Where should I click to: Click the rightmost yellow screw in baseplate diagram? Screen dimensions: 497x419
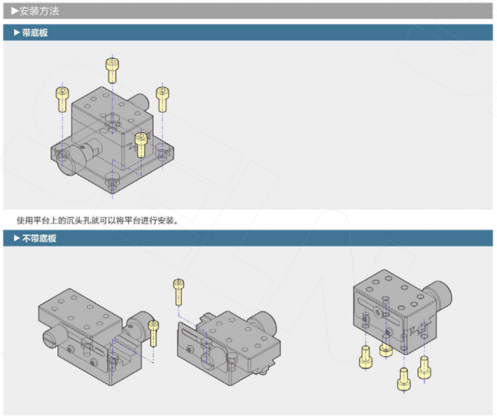tap(162, 98)
